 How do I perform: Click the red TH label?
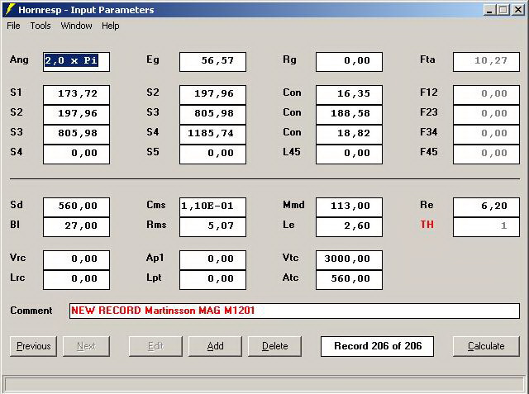(x=427, y=225)
